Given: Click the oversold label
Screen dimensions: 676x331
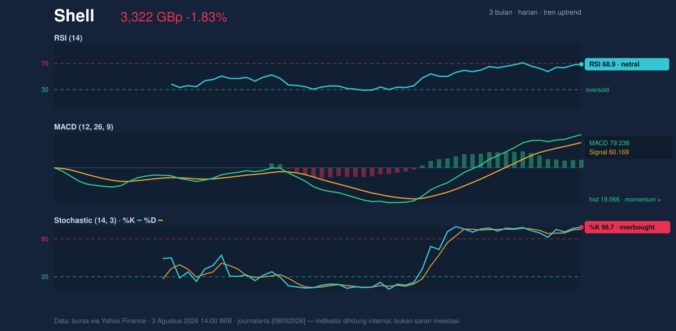Looking at the screenshot, I should [597, 90].
